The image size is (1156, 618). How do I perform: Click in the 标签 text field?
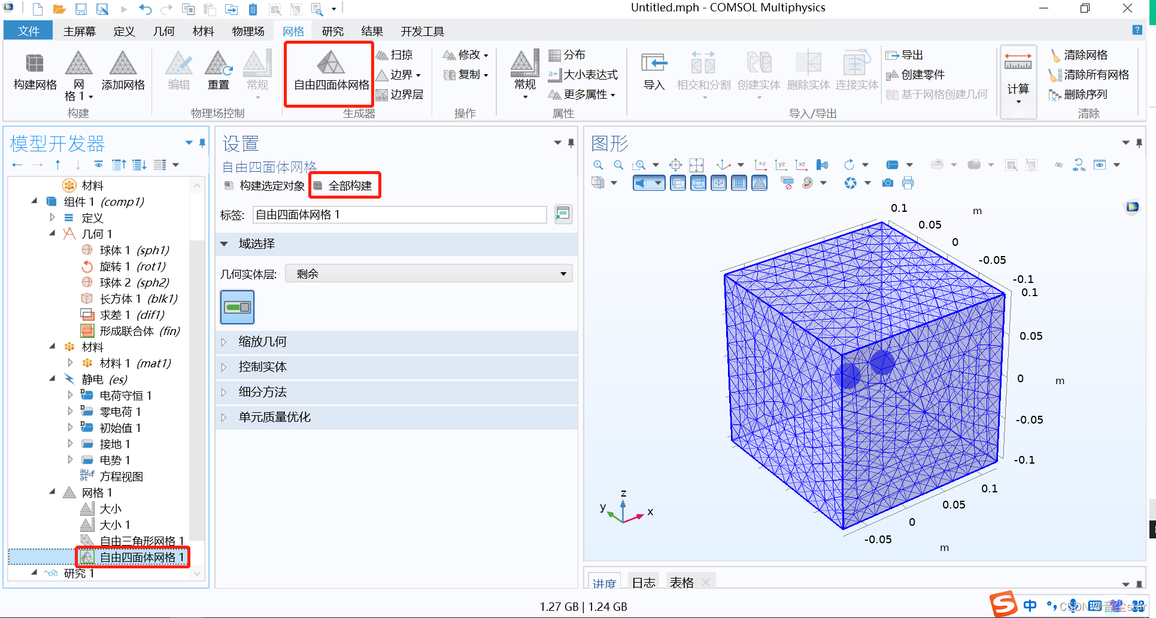tap(399, 215)
